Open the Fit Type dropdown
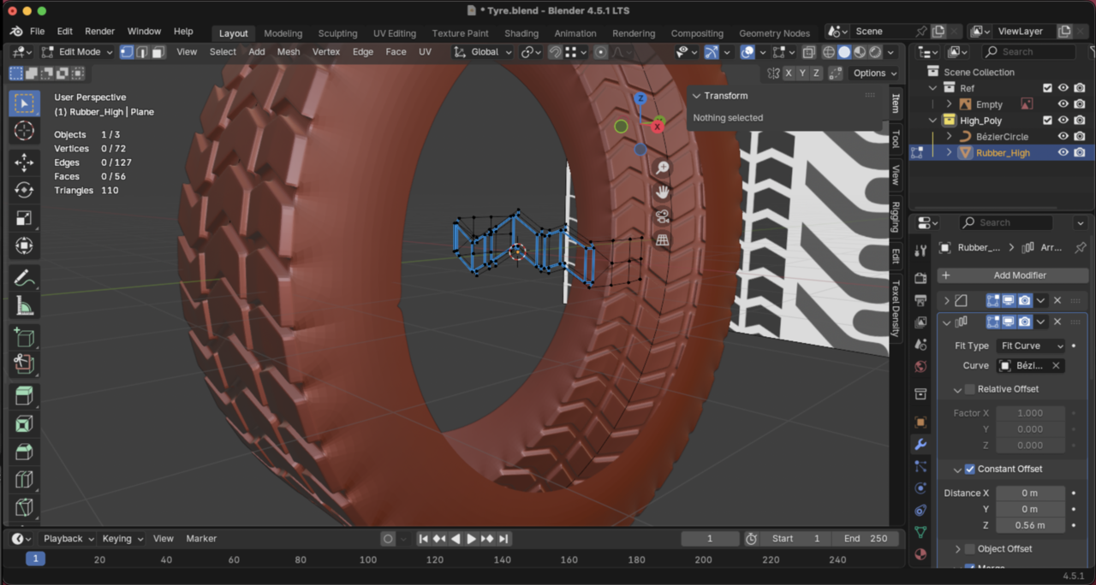 click(1031, 346)
